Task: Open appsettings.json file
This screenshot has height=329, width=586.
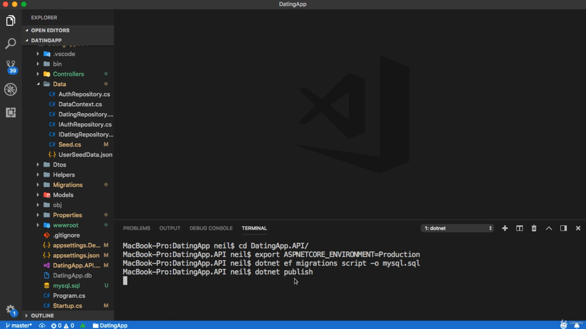Action: (68, 255)
